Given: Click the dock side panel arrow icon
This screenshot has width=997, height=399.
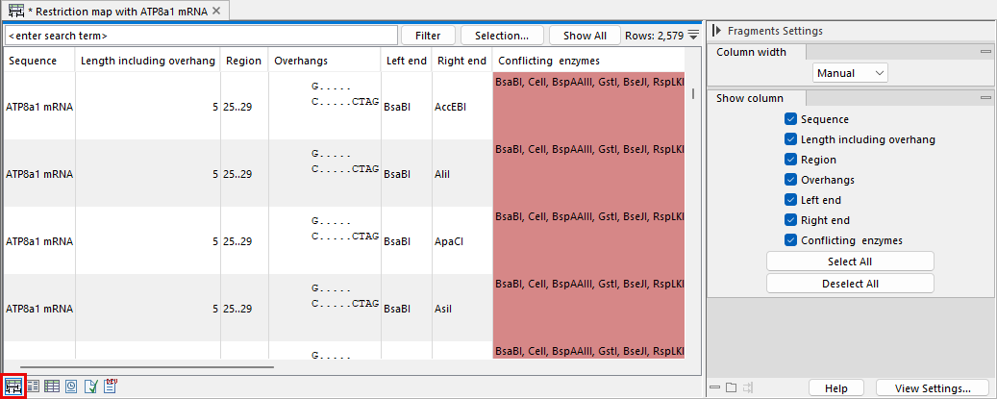Looking at the screenshot, I should [x=747, y=387].
